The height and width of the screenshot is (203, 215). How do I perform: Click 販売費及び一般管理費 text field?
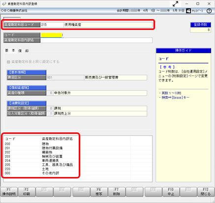116,77
